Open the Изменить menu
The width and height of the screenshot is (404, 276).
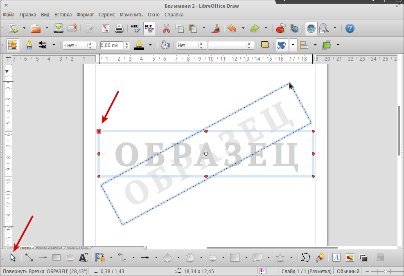(131, 15)
